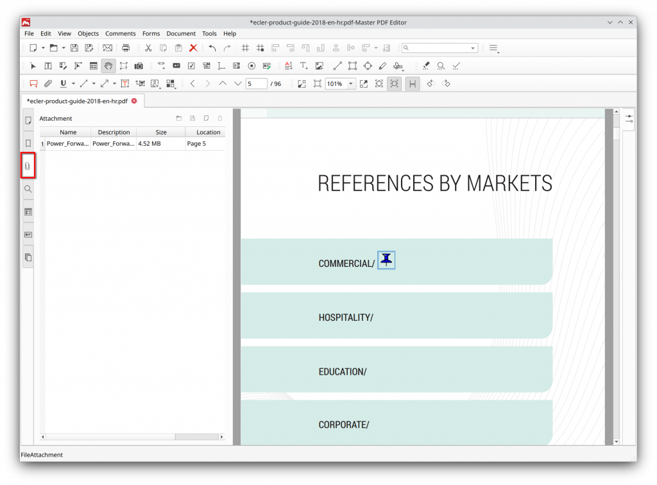Open the Search sidebar panel
The width and height of the screenshot is (657, 485).
[28, 189]
